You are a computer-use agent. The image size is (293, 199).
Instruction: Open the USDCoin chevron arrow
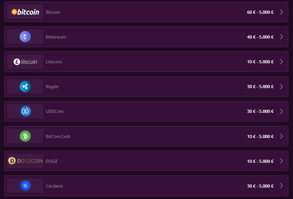282,111
